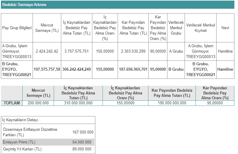This screenshot has height=154, width=238.
Task: Select the highlighted Emisyon Primi (TL) row
Action: pos(48,142)
